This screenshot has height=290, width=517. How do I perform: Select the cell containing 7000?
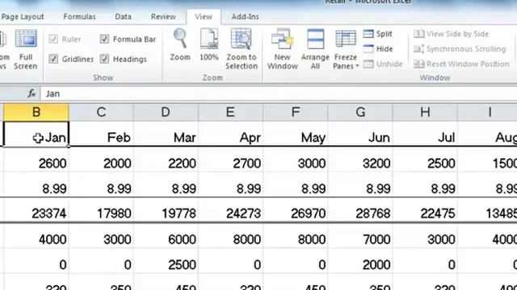coord(360,236)
